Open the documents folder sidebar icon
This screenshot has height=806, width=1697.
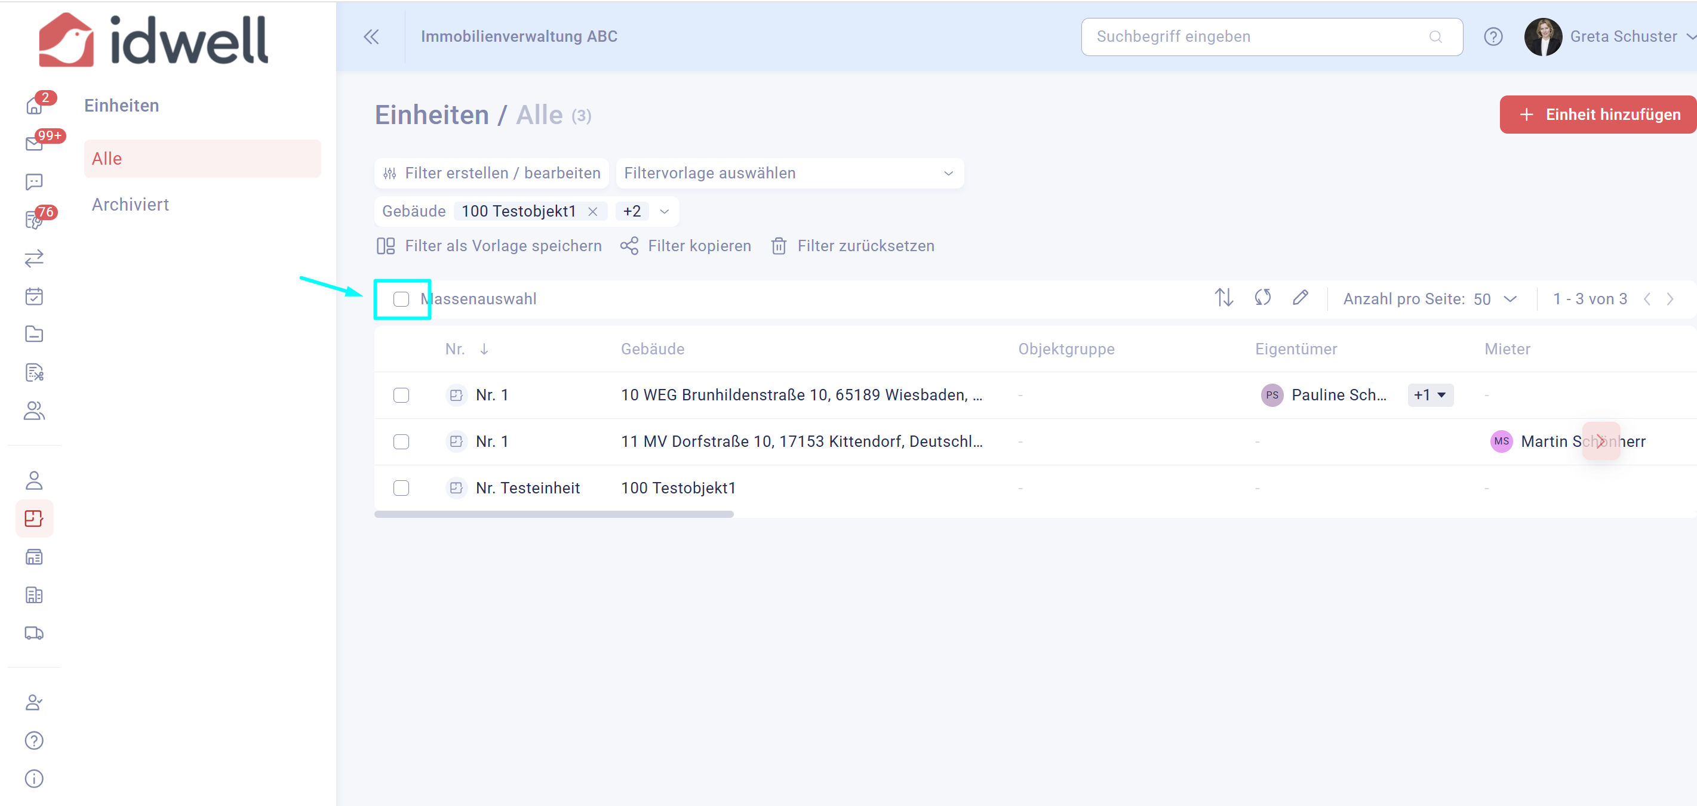point(34,334)
